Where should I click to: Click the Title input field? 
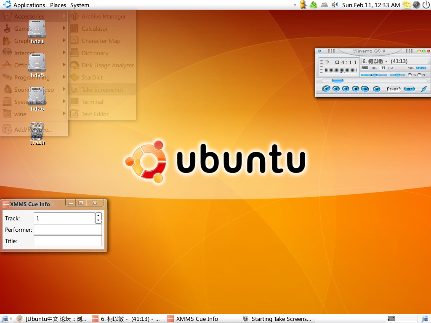pyautogui.click(x=68, y=241)
